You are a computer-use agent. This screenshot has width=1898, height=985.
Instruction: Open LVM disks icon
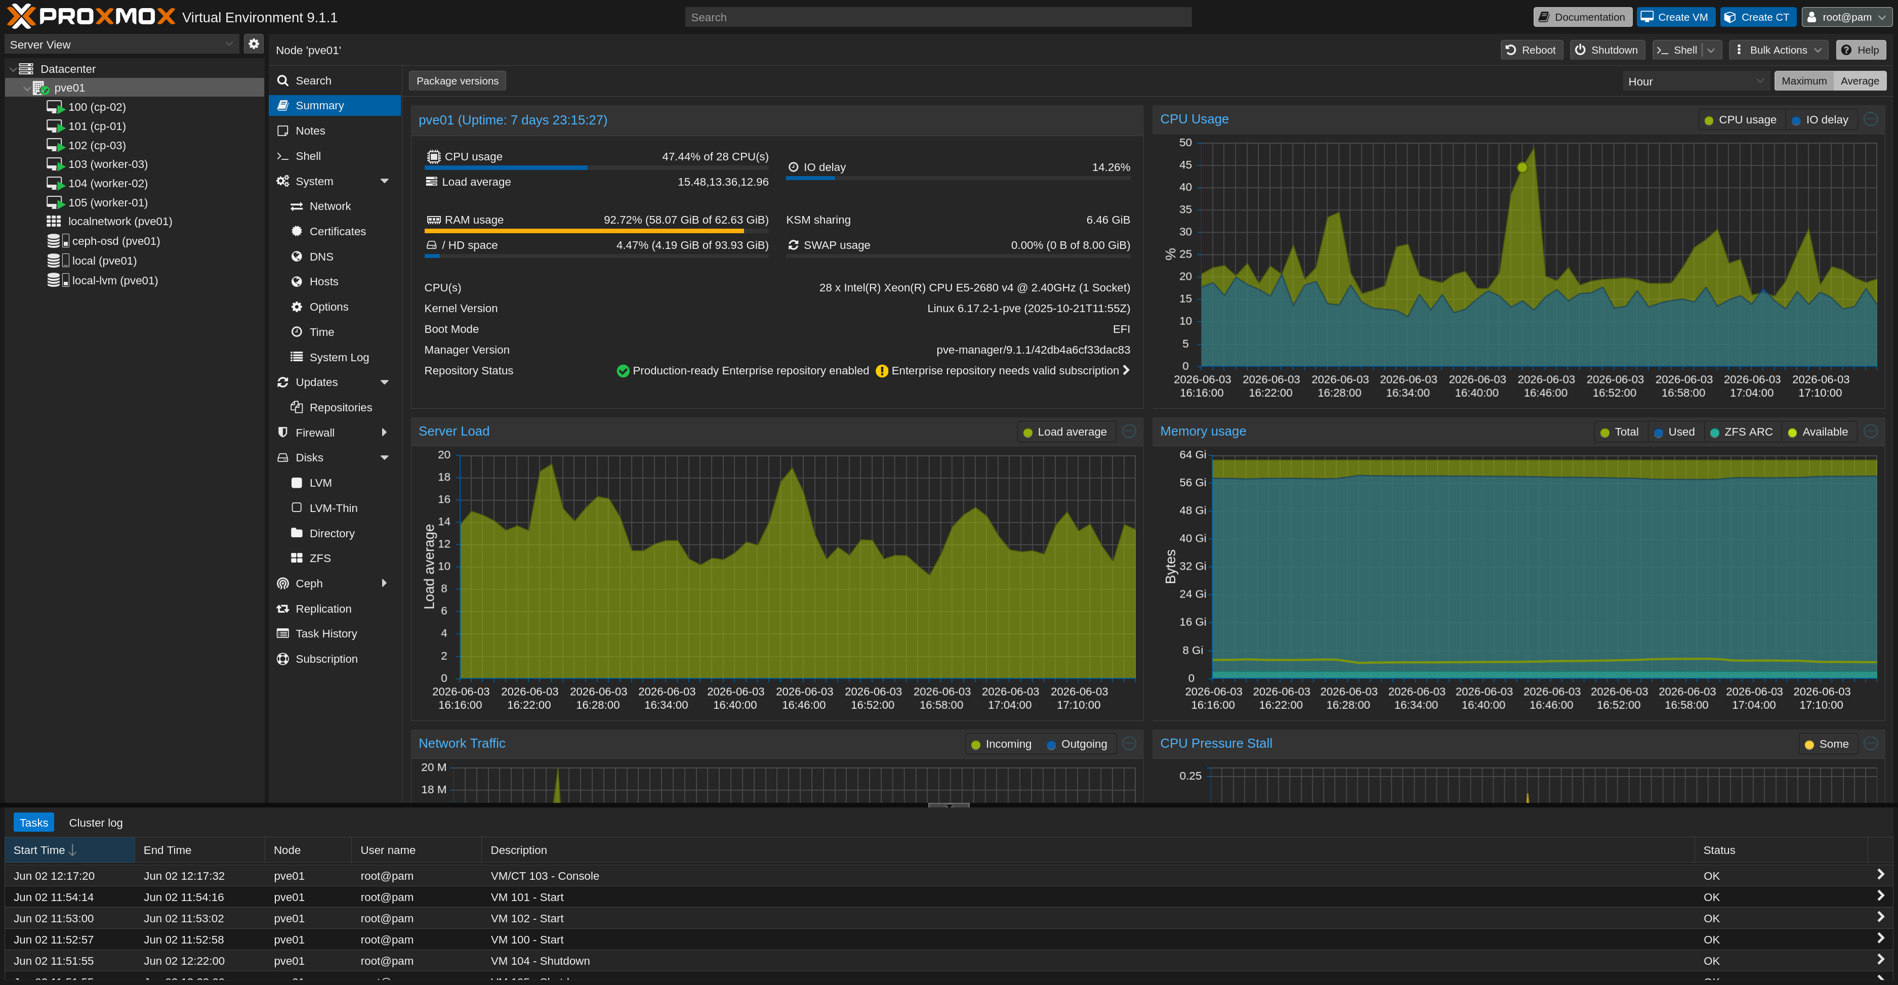297,483
